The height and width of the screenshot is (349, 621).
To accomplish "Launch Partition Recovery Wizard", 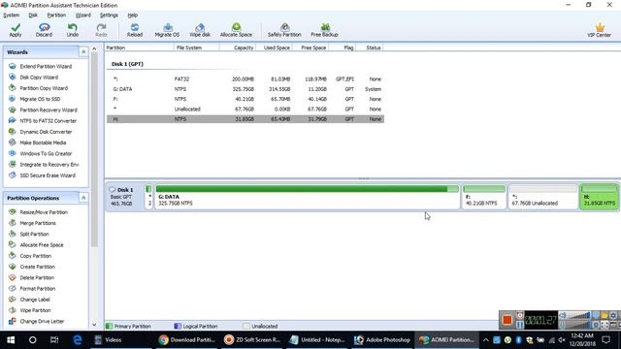I will [49, 110].
